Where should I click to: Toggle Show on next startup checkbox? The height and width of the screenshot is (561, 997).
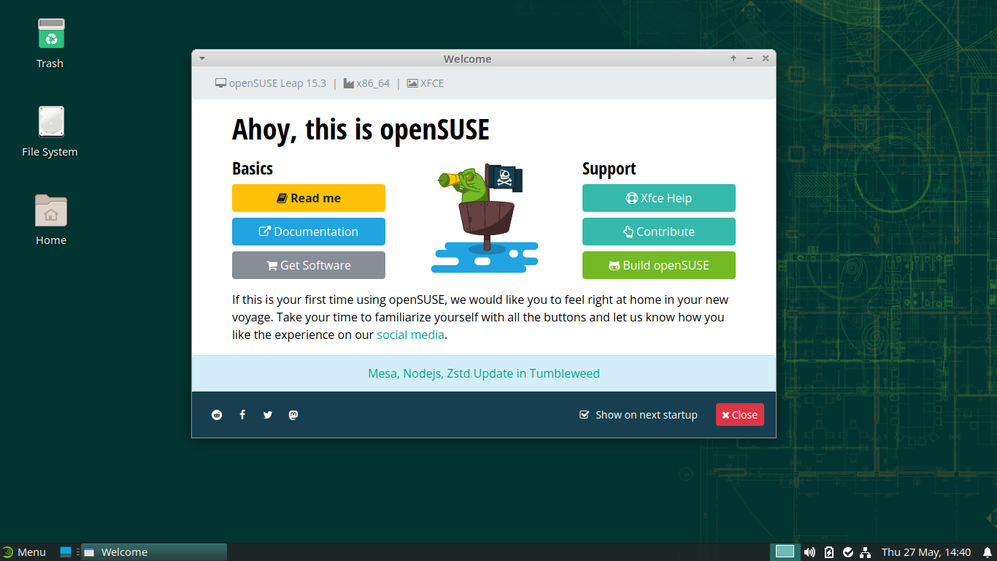coord(584,415)
